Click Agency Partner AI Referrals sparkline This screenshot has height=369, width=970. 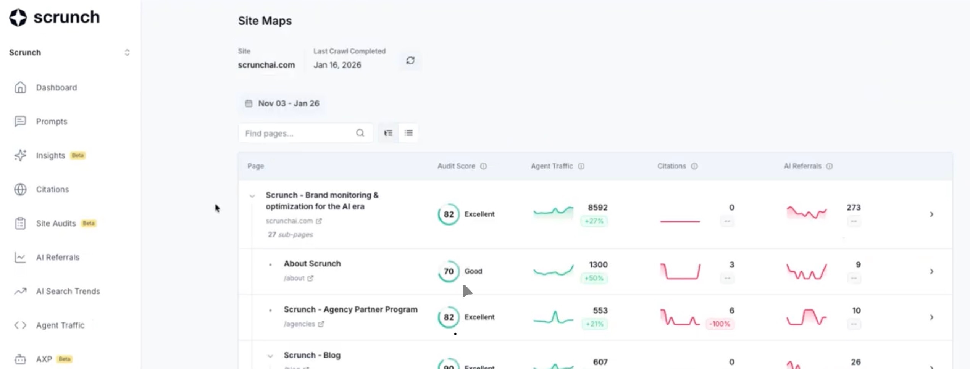(806, 317)
